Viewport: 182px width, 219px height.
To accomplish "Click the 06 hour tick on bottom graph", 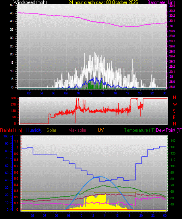I will point(56,215).
